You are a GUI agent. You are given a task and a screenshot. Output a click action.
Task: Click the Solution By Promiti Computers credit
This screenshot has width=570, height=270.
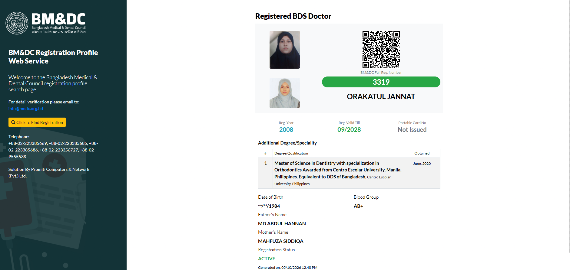click(x=49, y=173)
